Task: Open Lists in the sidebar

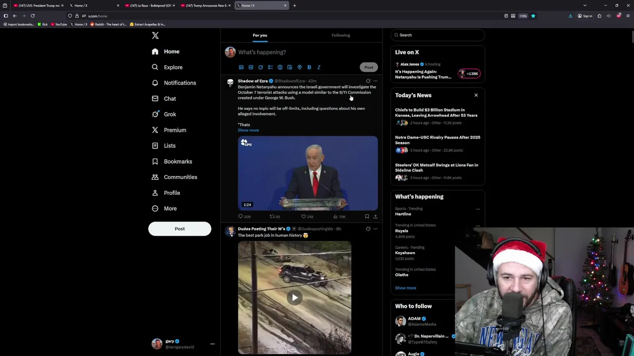Action: [163, 146]
